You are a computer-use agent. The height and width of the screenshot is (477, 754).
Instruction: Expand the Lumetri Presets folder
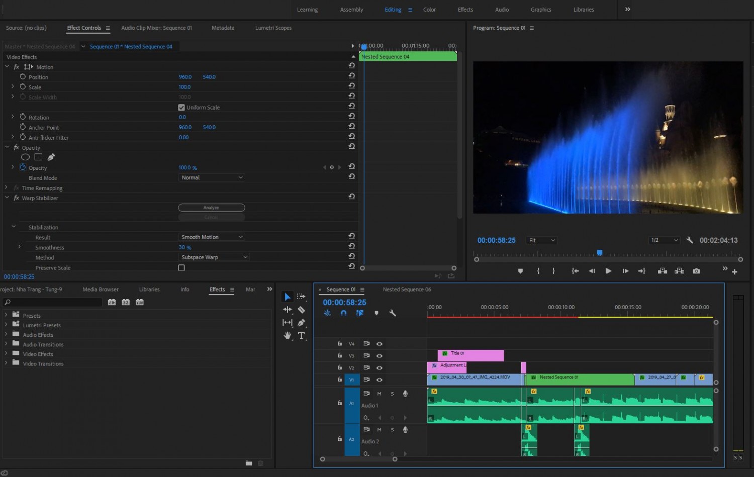(6, 325)
